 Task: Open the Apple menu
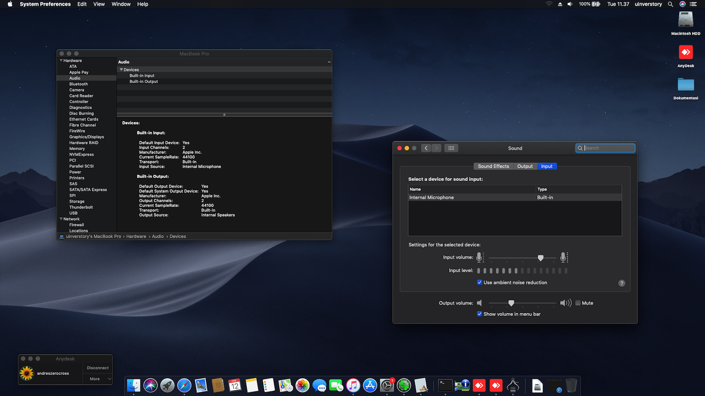pos(10,4)
